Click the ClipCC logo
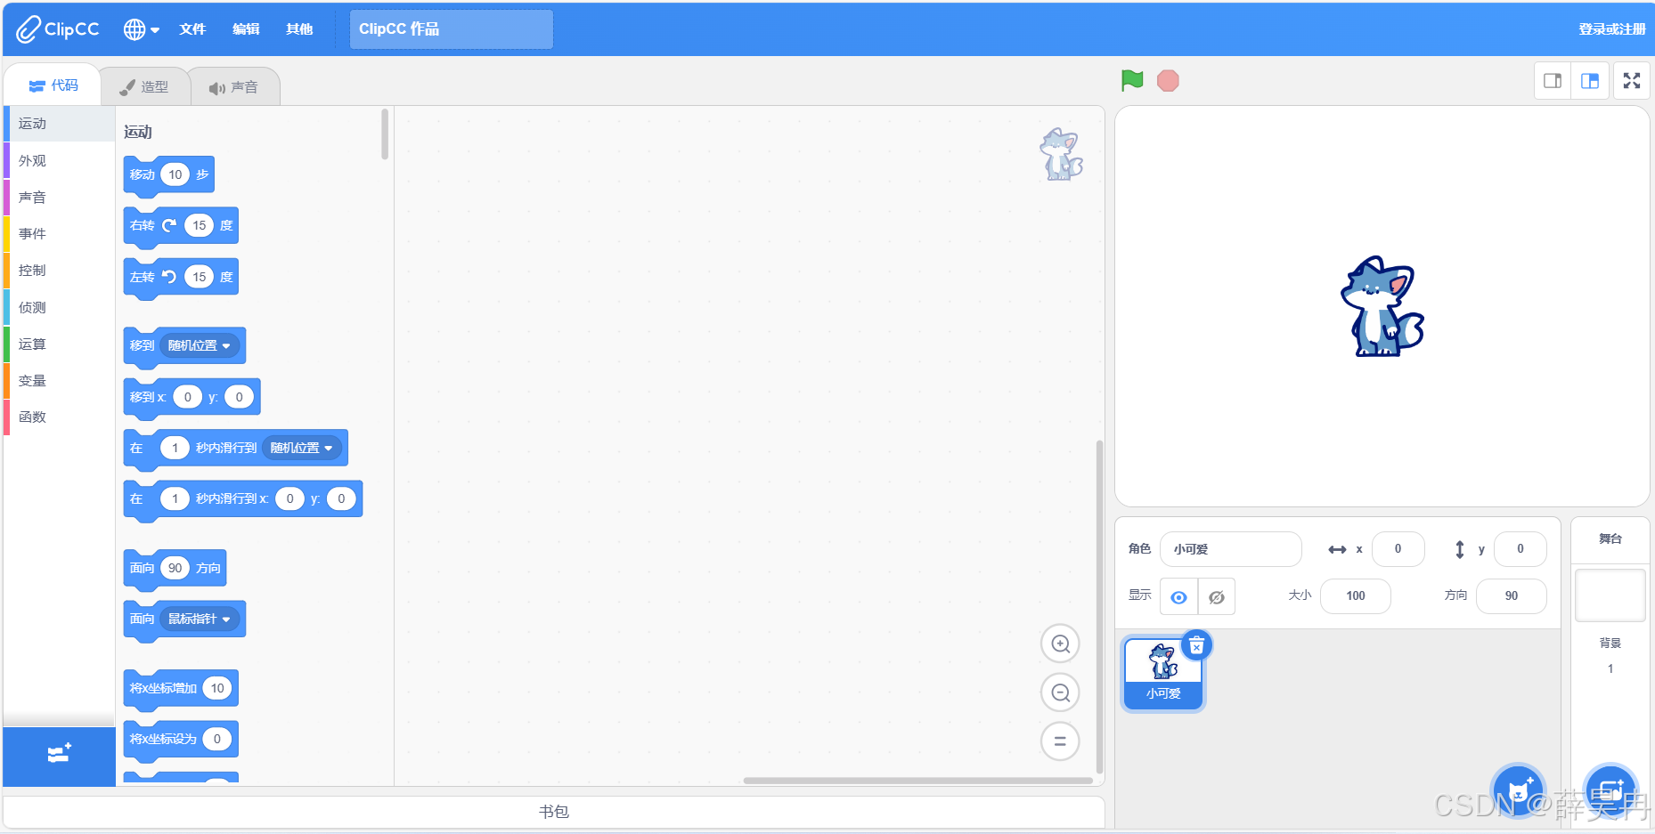 tap(58, 29)
